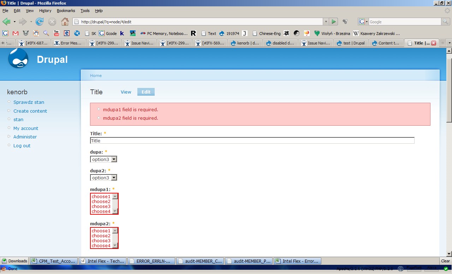
Task: Switch to the View tab of the node
Action: click(x=126, y=92)
